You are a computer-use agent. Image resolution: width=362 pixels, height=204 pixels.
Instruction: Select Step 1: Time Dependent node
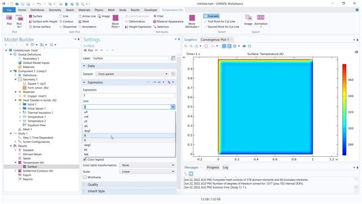[x=38, y=138]
